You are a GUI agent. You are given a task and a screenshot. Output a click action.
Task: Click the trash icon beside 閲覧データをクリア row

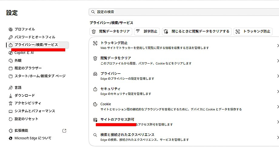pyautogui.click(x=95, y=58)
